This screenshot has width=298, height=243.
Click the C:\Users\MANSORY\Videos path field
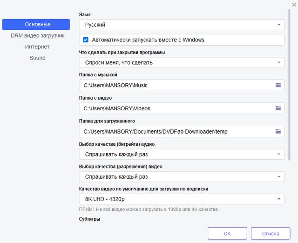175,108
